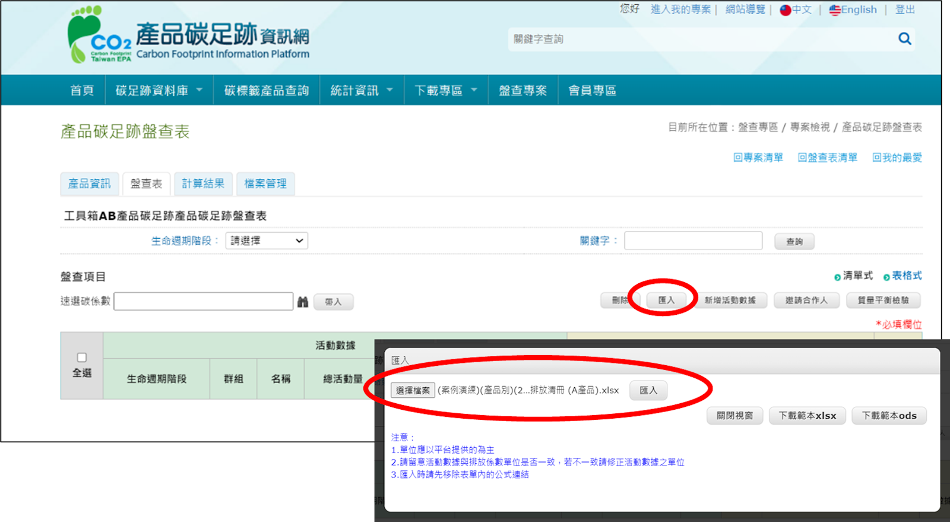Click the 關鍵字 input field
The image size is (950, 522).
[x=693, y=241]
